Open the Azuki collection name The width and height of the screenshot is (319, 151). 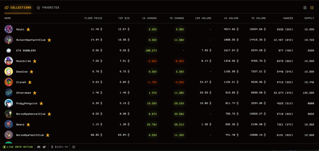point(20,30)
